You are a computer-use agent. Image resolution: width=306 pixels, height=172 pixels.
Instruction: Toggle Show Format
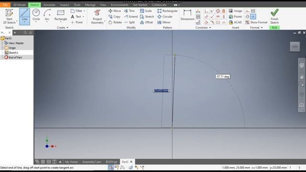coord(256,22)
